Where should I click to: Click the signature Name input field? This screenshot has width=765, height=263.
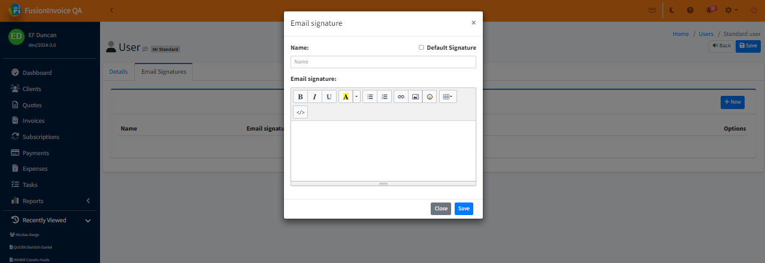point(383,62)
